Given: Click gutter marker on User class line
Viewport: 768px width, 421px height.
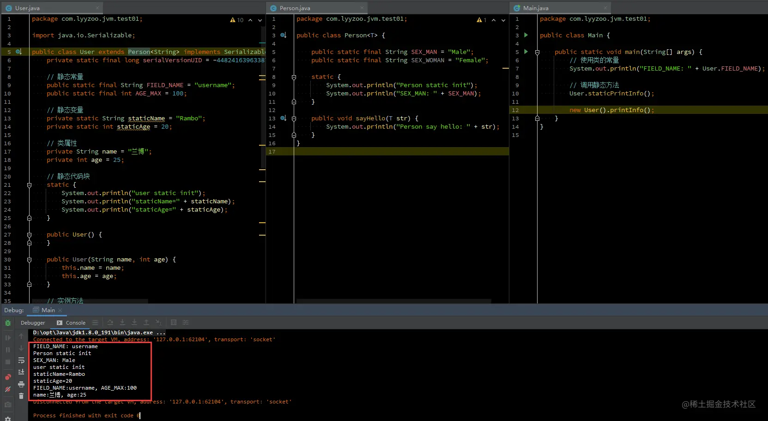Looking at the screenshot, I should click(18, 52).
